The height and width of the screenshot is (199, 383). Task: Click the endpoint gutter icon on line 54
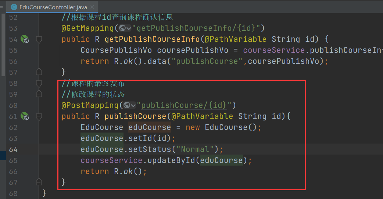point(25,39)
